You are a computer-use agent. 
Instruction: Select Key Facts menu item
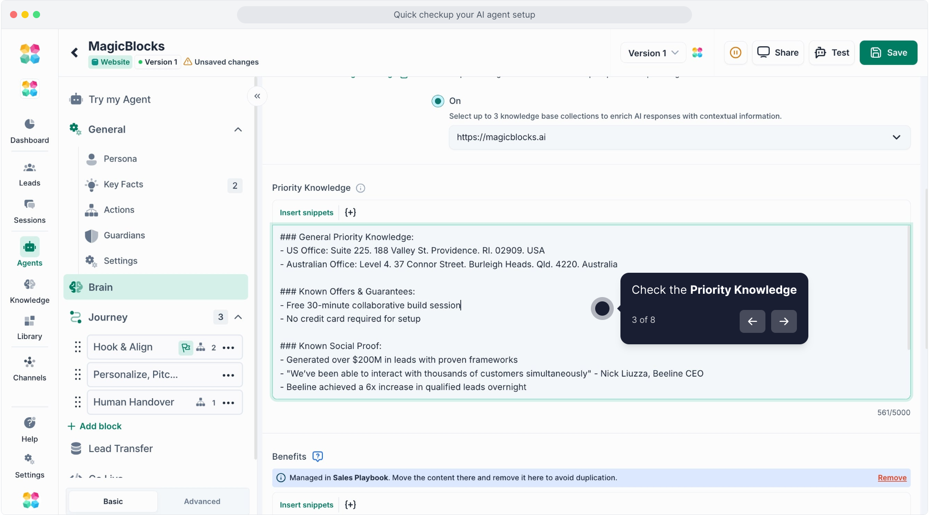123,185
